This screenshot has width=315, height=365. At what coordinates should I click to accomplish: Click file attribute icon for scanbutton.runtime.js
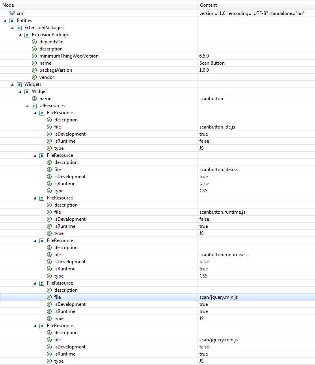tap(49, 212)
